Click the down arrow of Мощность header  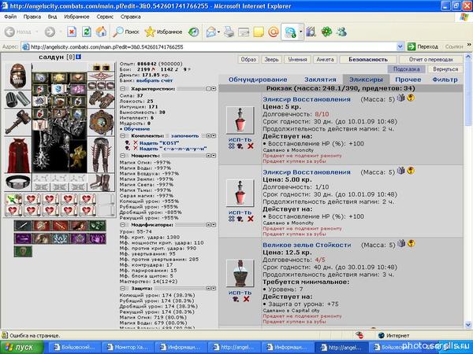pyautogui.click(x=214, y=156)
